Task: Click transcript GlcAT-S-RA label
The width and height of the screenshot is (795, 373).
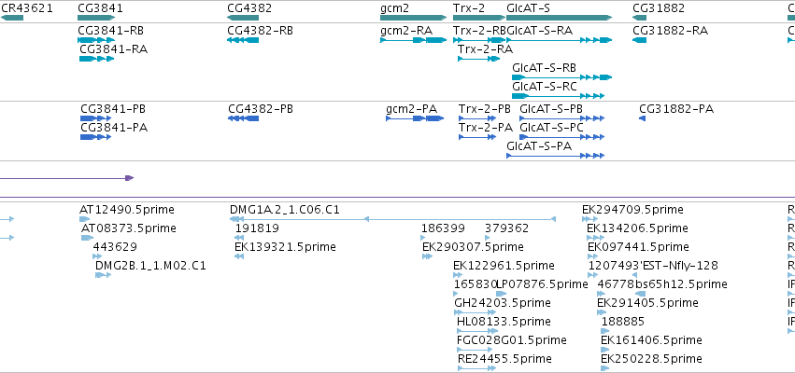Action: [539, 31]
